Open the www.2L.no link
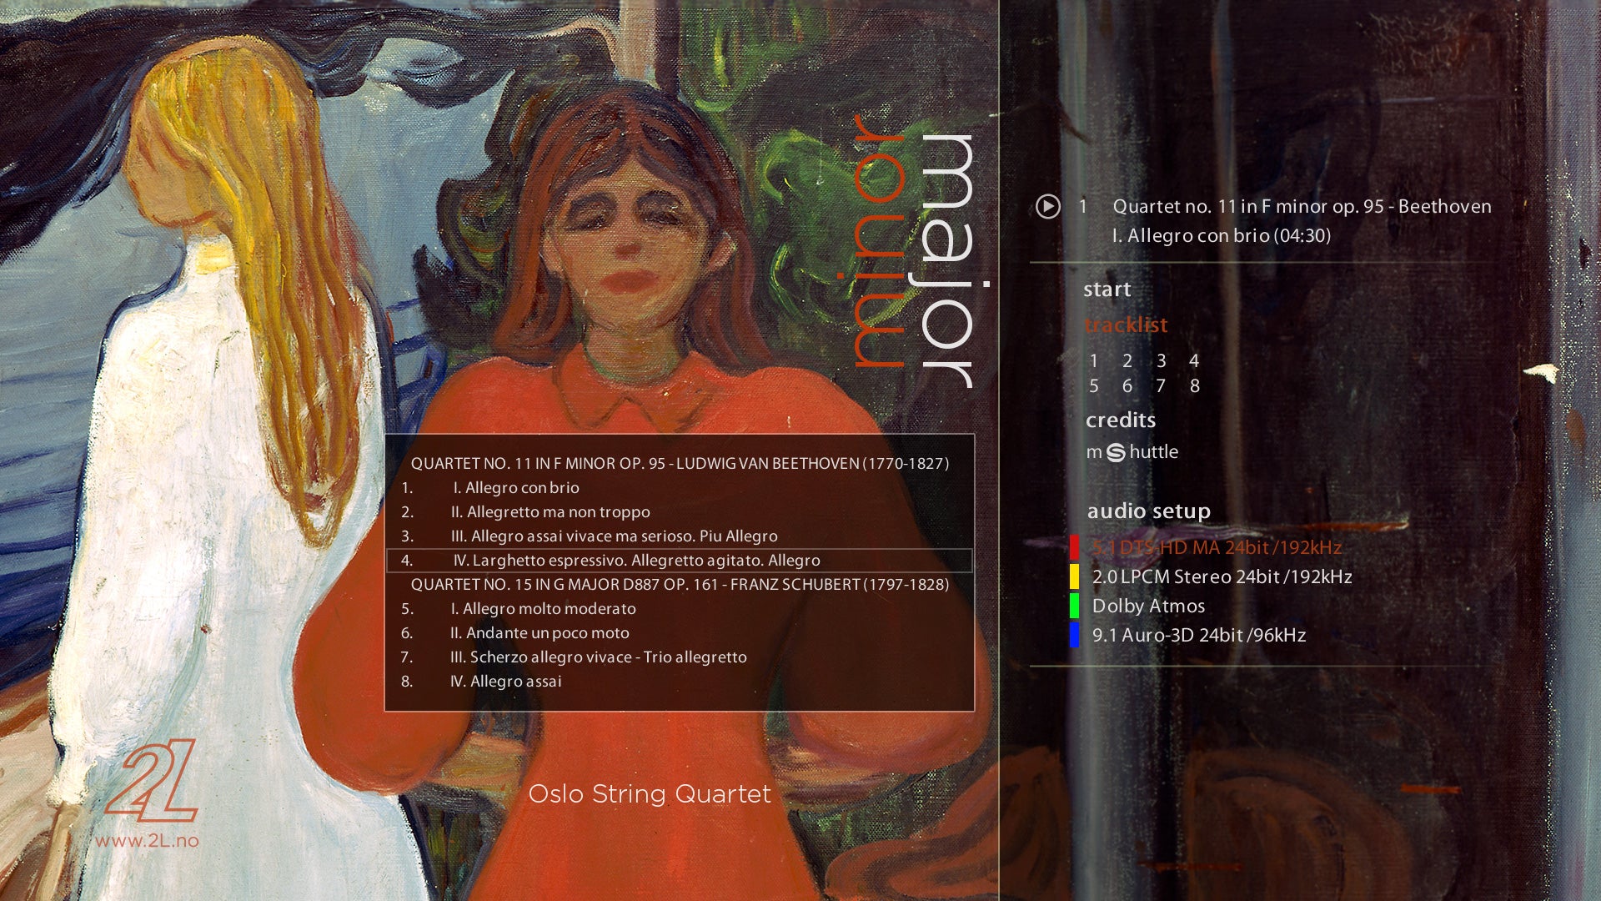Screen dimensions: 1601x901 tap(147, 840)
